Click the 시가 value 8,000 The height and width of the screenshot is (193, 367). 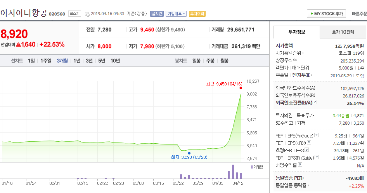click(x=104, y=46)
